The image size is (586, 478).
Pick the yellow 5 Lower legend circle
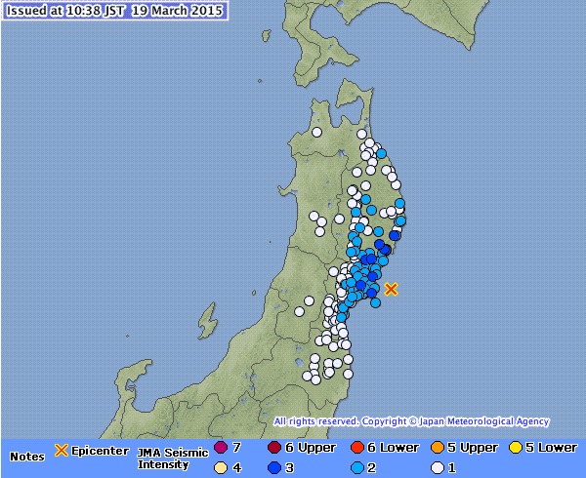pyautogui.click(x=516, y=448)
